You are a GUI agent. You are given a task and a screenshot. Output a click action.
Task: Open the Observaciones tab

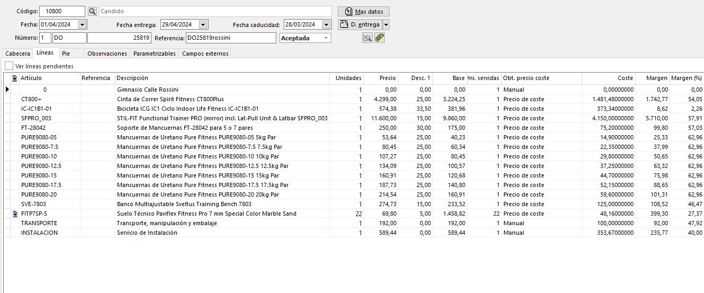(x=107, y=54)
